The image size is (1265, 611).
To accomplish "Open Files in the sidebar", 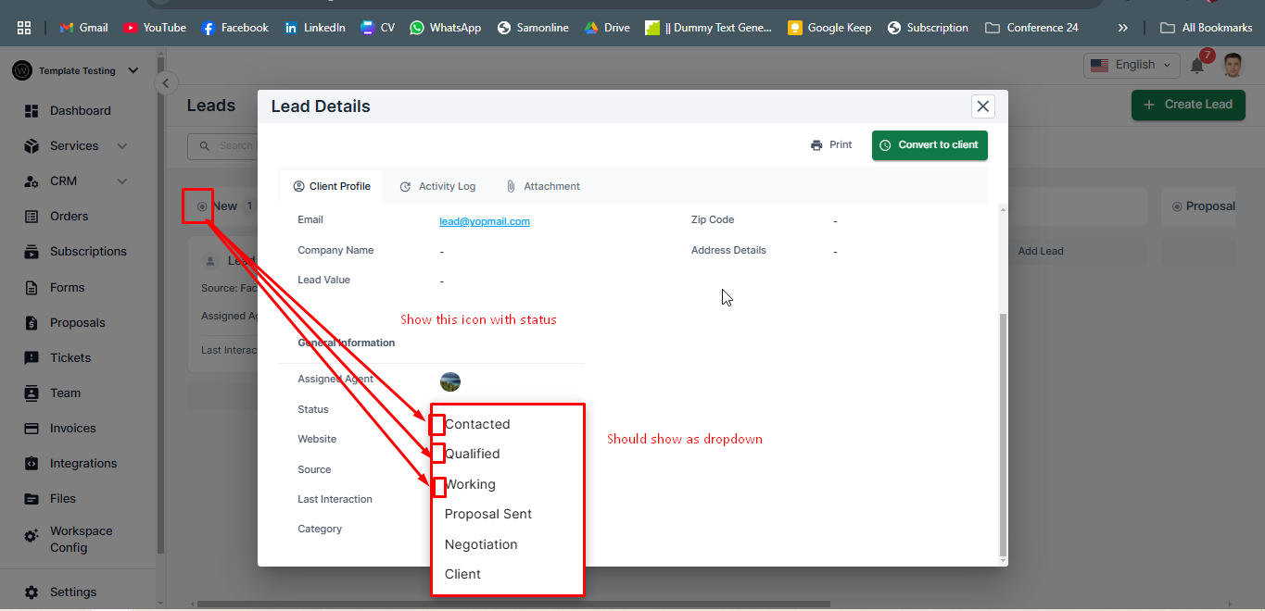I will pos(50,498).
